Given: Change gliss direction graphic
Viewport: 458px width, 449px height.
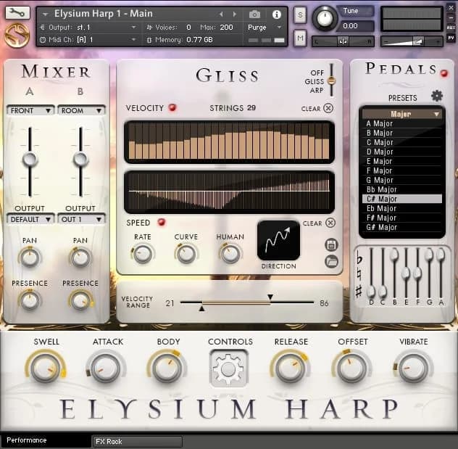Looking at the screenshot, I should 278,240.
